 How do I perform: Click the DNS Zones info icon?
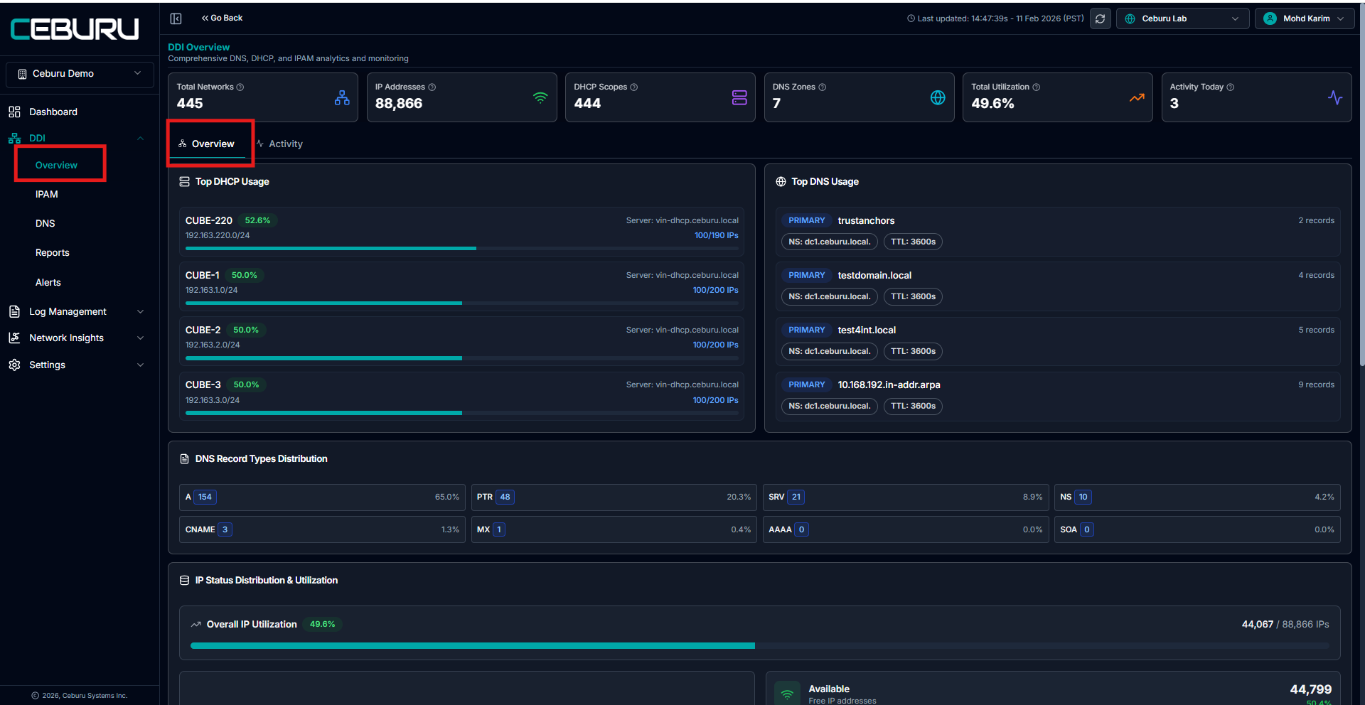(x=823, y=87)
